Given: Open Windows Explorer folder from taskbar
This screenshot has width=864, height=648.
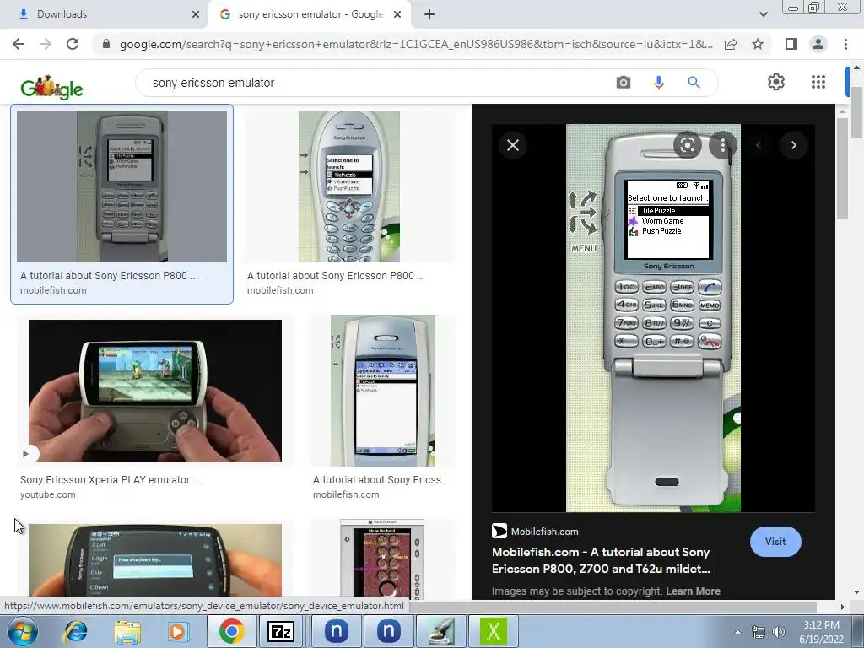Looking at the screenshot, I should click(x=127, y=631).
